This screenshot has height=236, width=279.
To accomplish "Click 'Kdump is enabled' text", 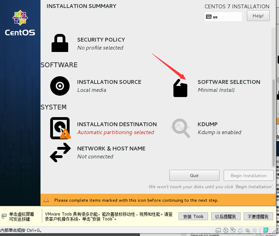I will pyautogui.click(x=219, y=132).
